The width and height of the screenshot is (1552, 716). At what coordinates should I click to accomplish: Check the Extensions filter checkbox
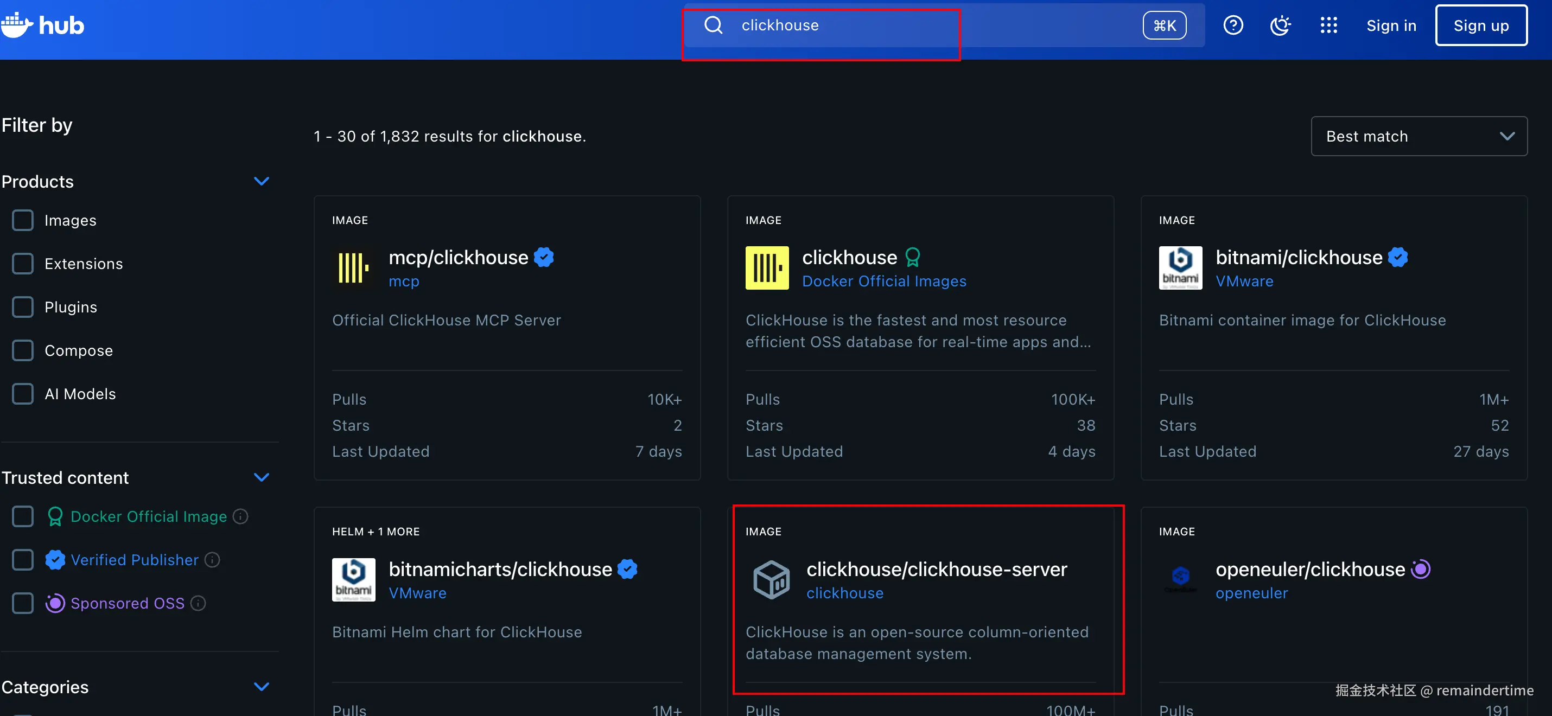pos(23,264)
